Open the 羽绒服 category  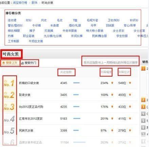[110, 26]
